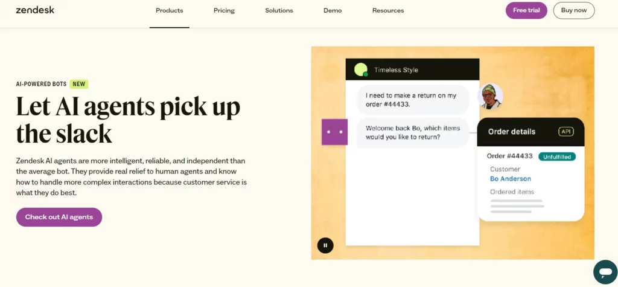Select Demo in the navigation bar
618x287 pixels.
[x=333, y=11]
